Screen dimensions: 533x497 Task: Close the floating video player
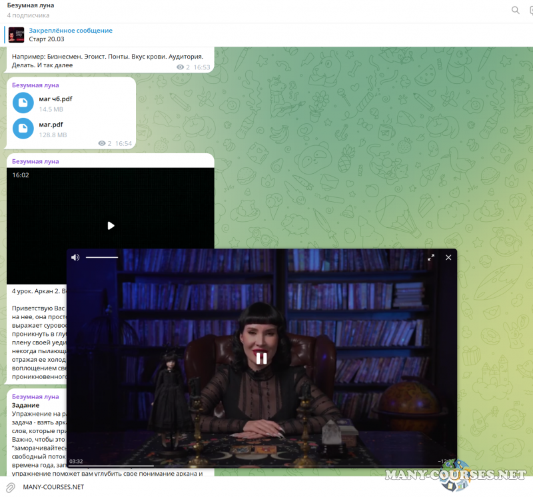tap(448, 257)
